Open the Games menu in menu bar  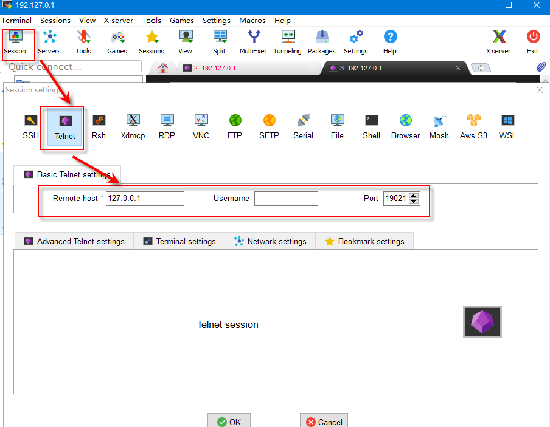click(182, 20)
